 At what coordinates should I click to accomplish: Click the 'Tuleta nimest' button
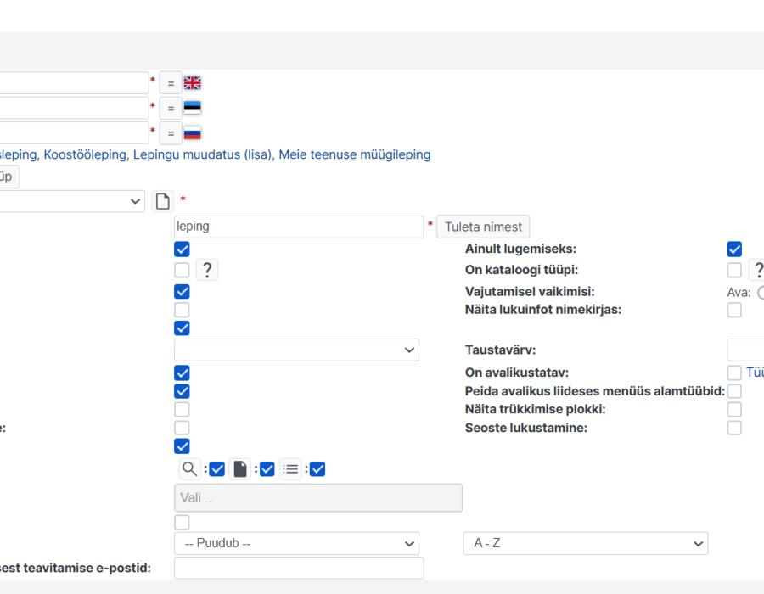(483, 227)
